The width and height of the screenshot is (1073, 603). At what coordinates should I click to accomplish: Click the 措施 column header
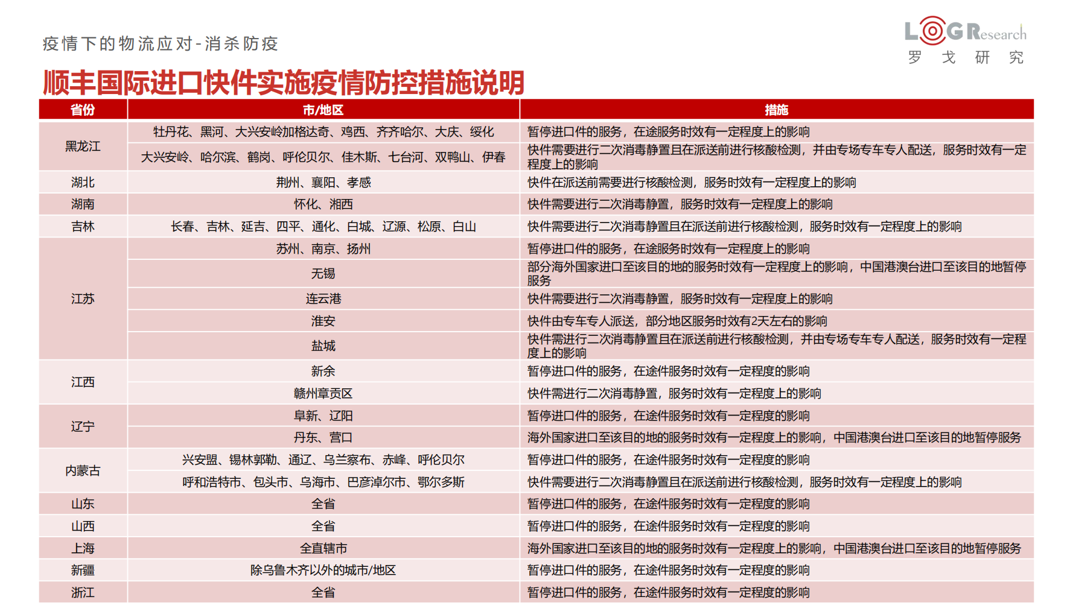point(777,110)
